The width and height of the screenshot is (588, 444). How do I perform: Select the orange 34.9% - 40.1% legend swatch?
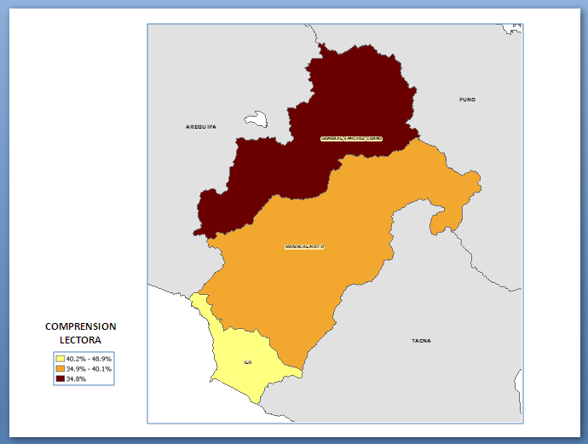[x=61, y=369]
